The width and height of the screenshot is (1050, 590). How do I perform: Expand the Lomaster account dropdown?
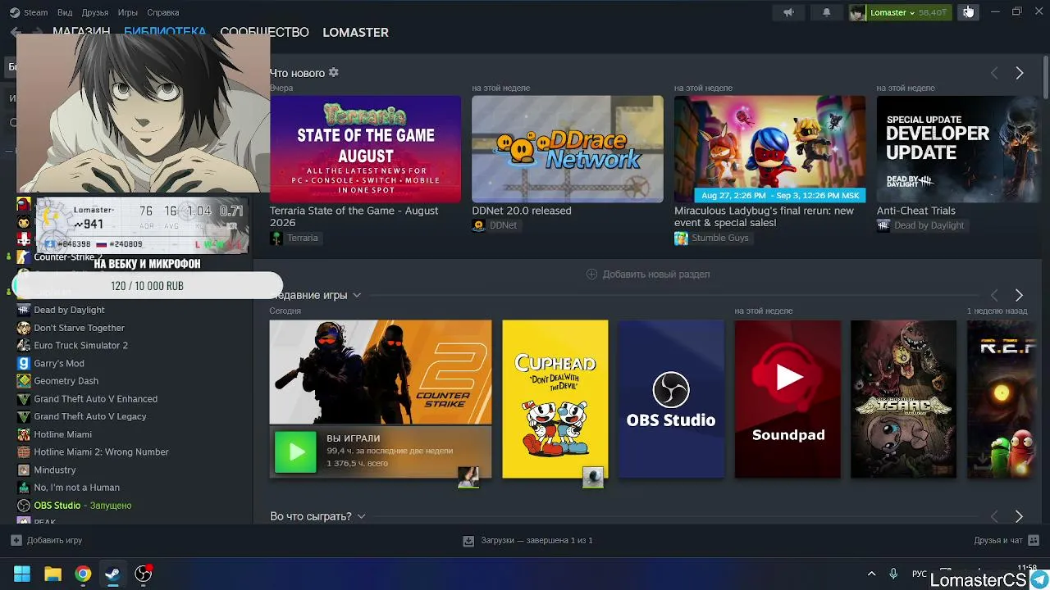pyautogui.click(x=912, y=13)
